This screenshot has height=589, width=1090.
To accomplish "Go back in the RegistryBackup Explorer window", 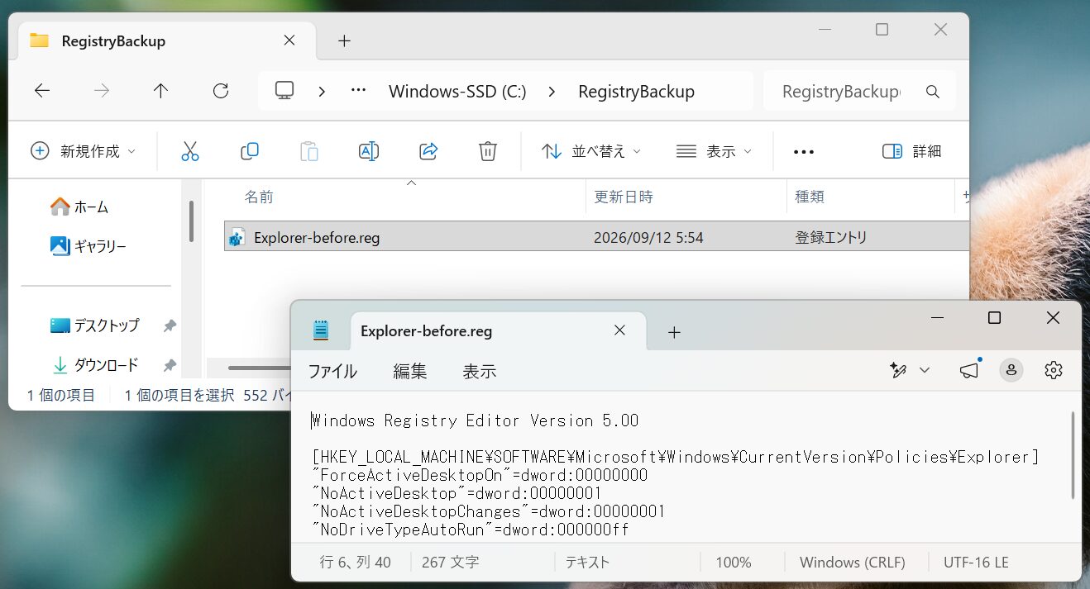I will pos(42,91).
